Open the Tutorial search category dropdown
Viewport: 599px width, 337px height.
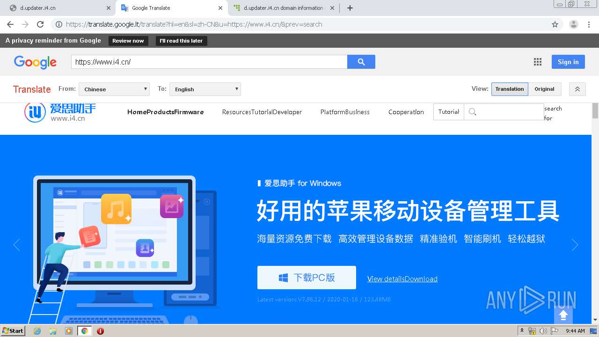click(x=449, y=112)
